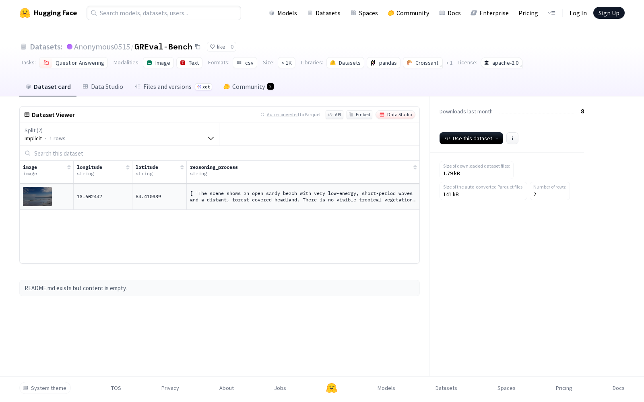The height and width of the screenshot is (402, 644).
Task: Open Community in the top navigation
Action: pyautogui.click(x=409, y=13)
